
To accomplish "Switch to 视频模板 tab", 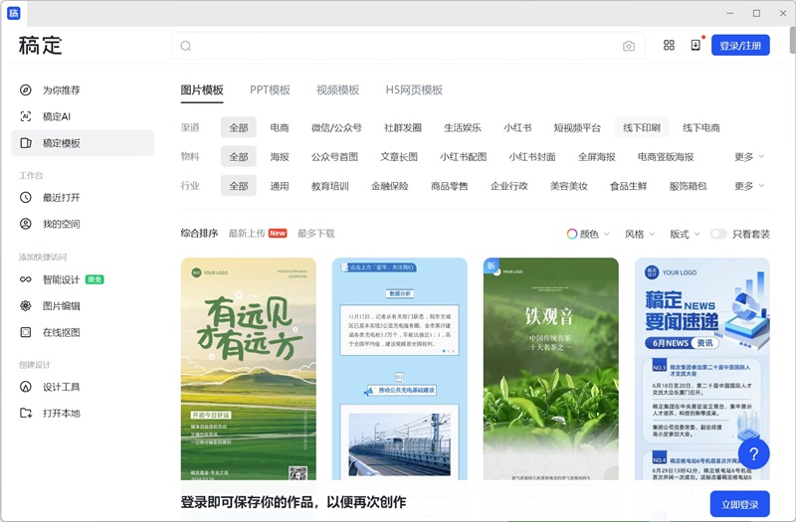I will [x=338, y=90].
